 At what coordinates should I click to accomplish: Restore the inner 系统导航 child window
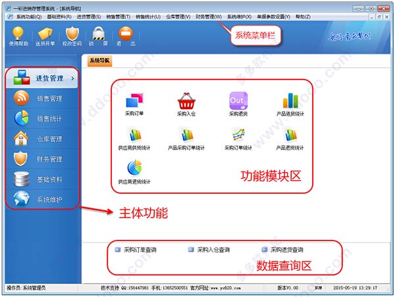click(379, 17)
